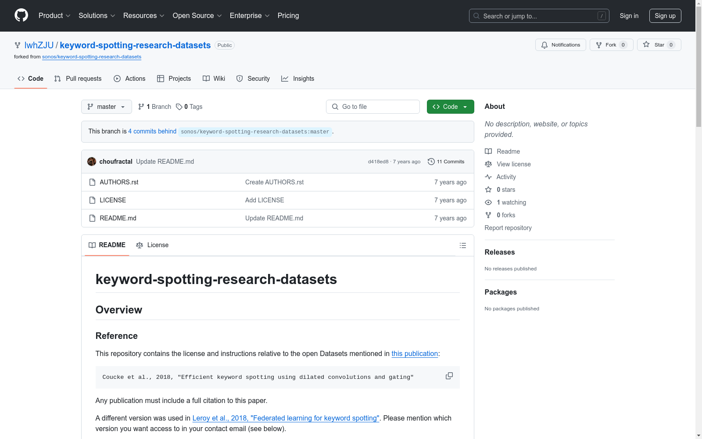The image size is (702, 439).
Task: Copy the citation code snippet
Action: pos(449,376)
